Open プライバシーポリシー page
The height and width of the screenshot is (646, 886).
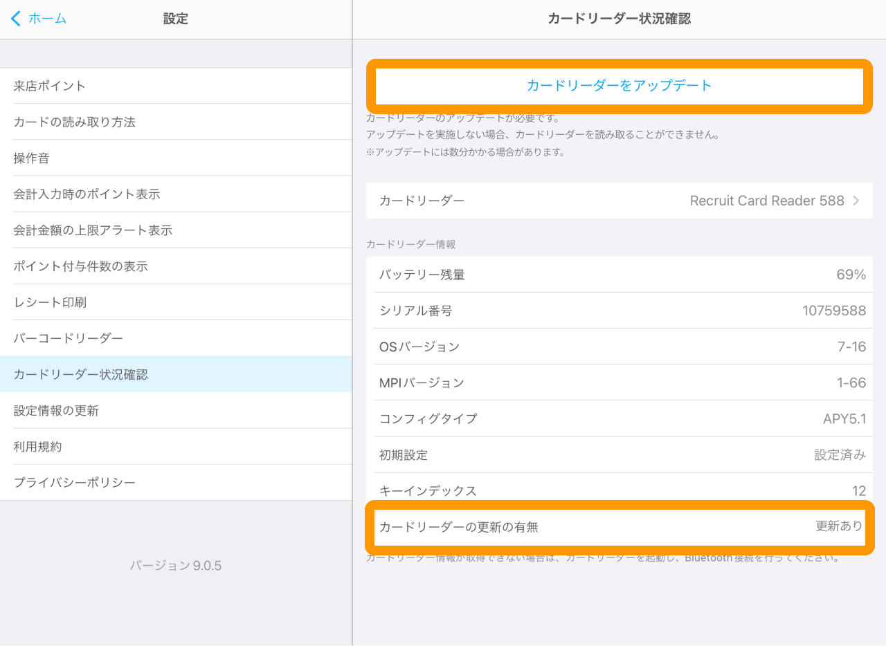click(x=176, y=482)
